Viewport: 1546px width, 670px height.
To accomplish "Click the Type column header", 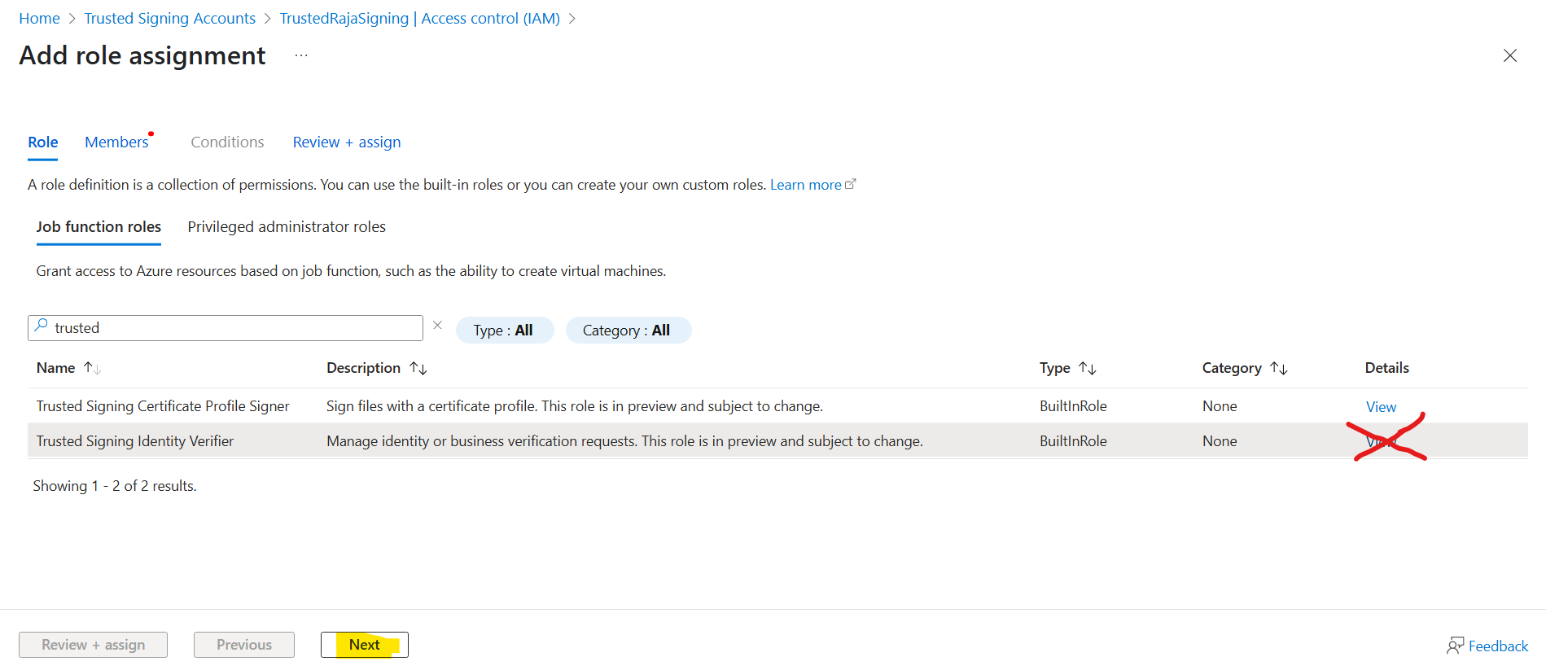I will click(1054, 368).
